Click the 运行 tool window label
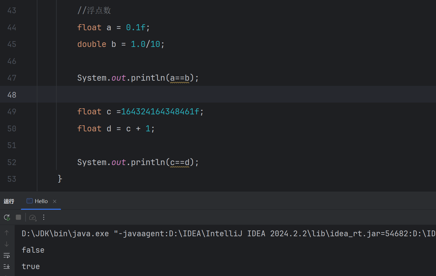Viewport: 436px width, 276px height. 9,201
